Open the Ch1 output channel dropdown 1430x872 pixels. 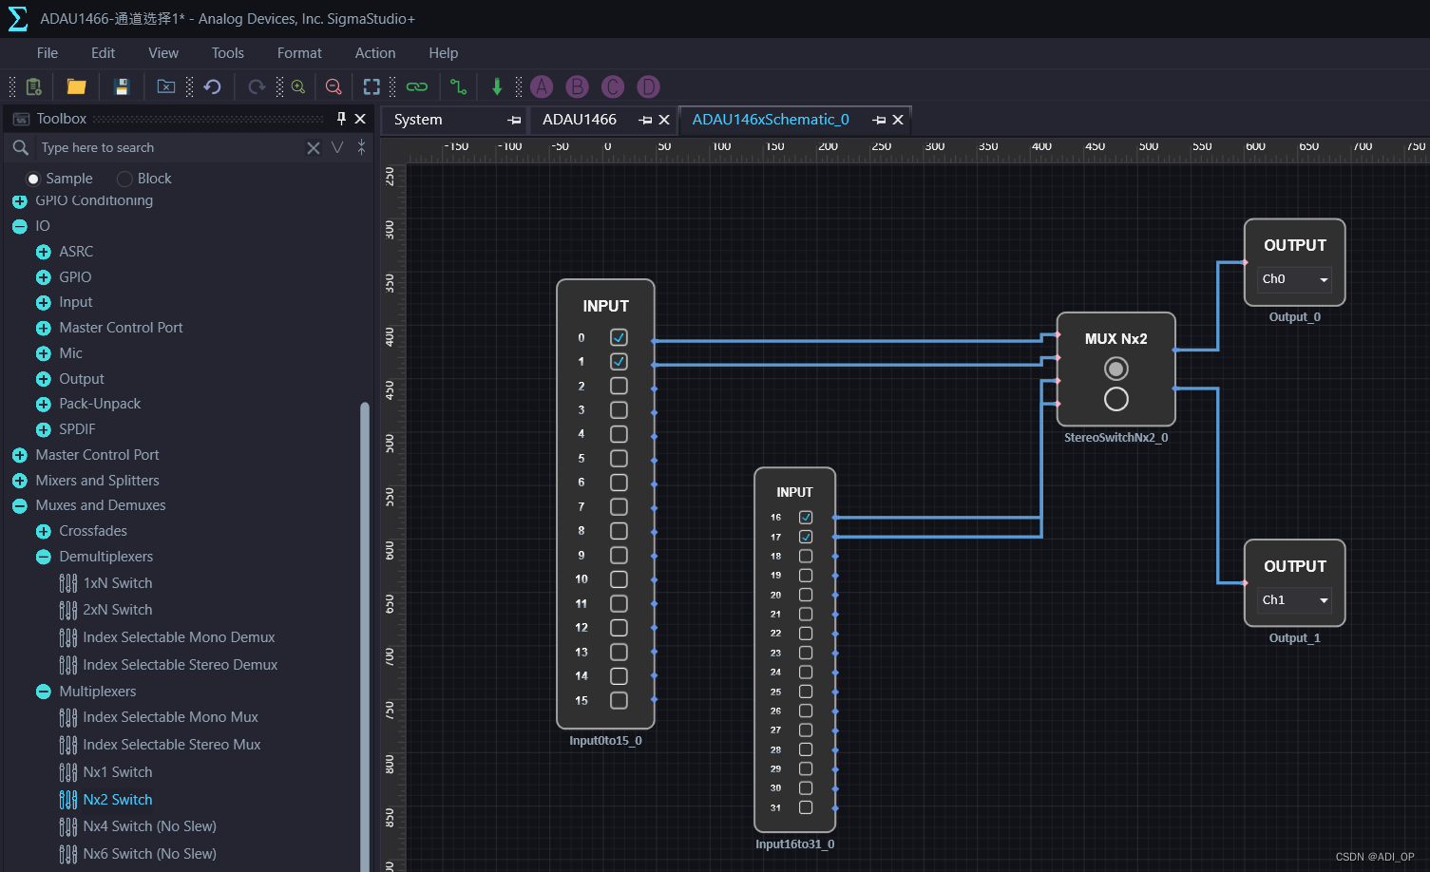(1295, 600)
